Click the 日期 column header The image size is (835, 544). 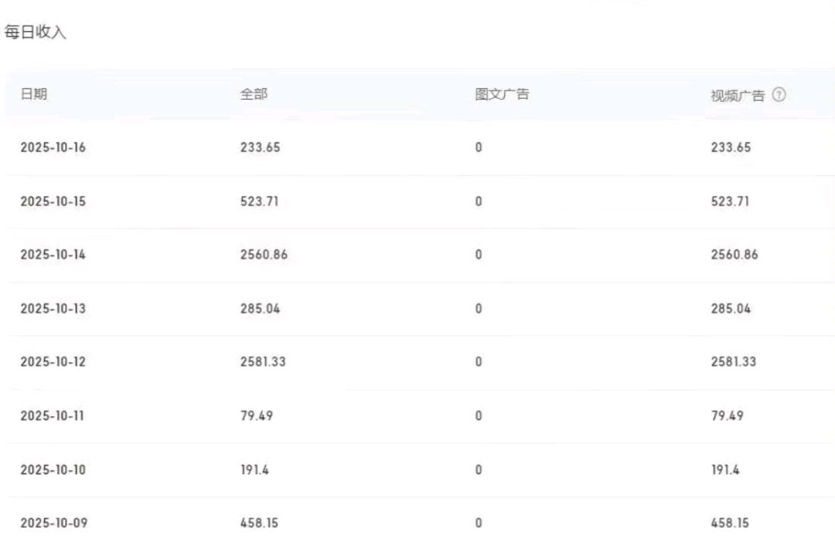coord(36,94)
